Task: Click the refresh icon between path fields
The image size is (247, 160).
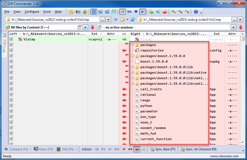Action: pyautogui.click(x=133, y=20)
